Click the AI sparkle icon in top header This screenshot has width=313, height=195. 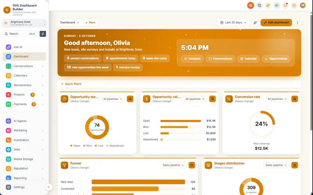pyautogui.click(x=268, y=5)
